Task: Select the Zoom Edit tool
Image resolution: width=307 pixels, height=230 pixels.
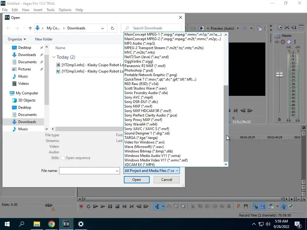Action: tap(183, 206)
